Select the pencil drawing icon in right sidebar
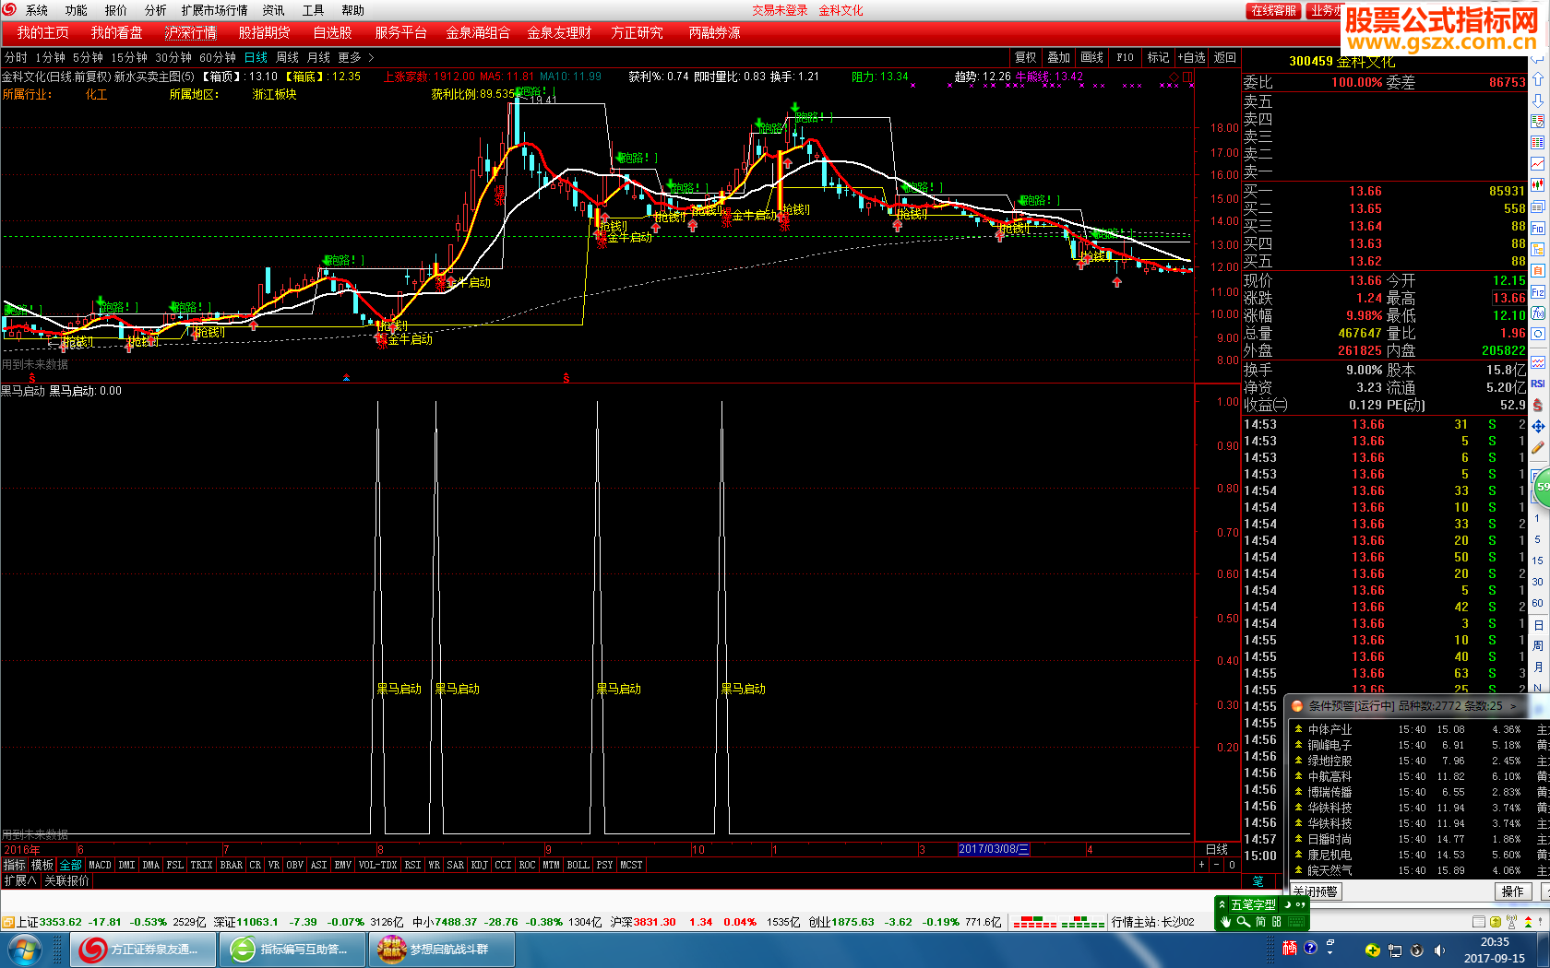This screenshot has height=968, width=1550. (x=1538, y=448)
